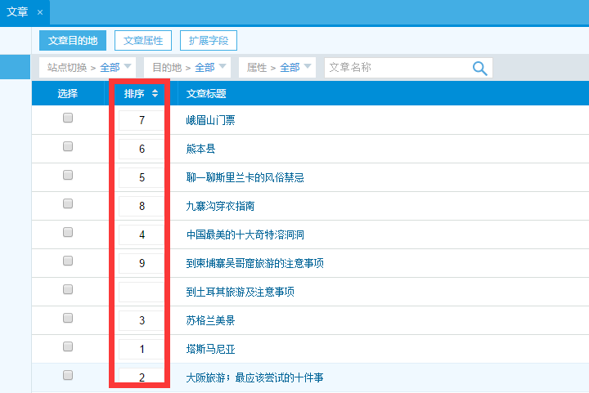This screenshot has width=589, height=393.
Task: Switch to the 文章目的地 tab
Action: [73, 41]
